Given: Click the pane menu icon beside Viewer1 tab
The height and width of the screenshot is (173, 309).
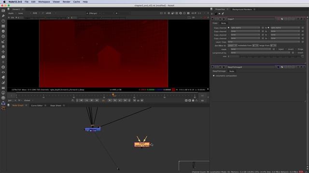Looking at the screenshot, I should [9, 9].
